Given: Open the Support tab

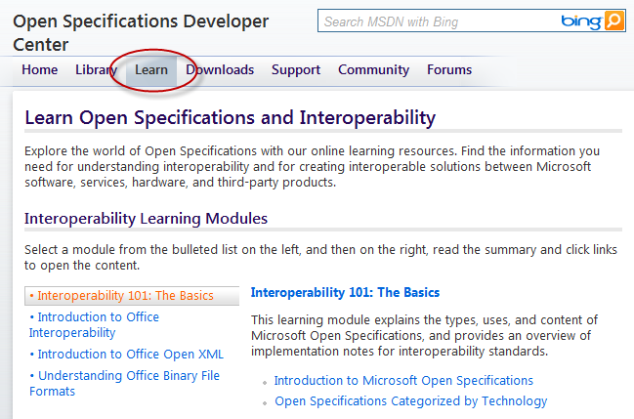Looking at the screenshot, I should click(x=296, y=69).
